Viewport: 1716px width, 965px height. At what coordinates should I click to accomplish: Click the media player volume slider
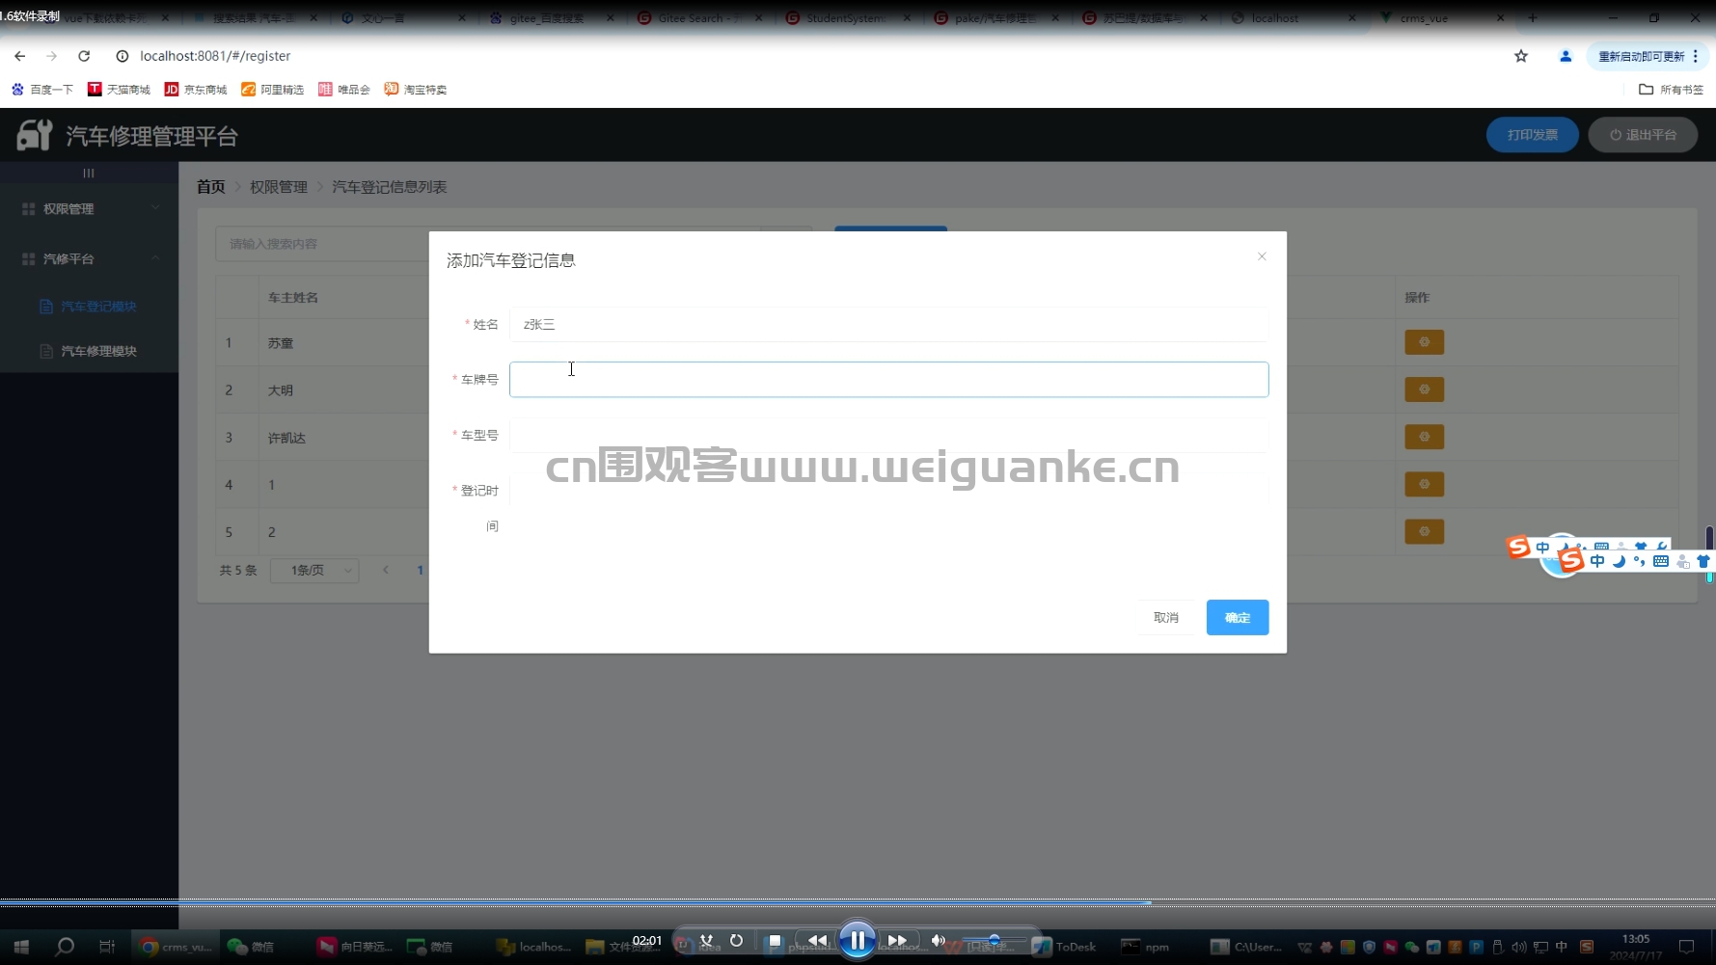tap(994, 940)
